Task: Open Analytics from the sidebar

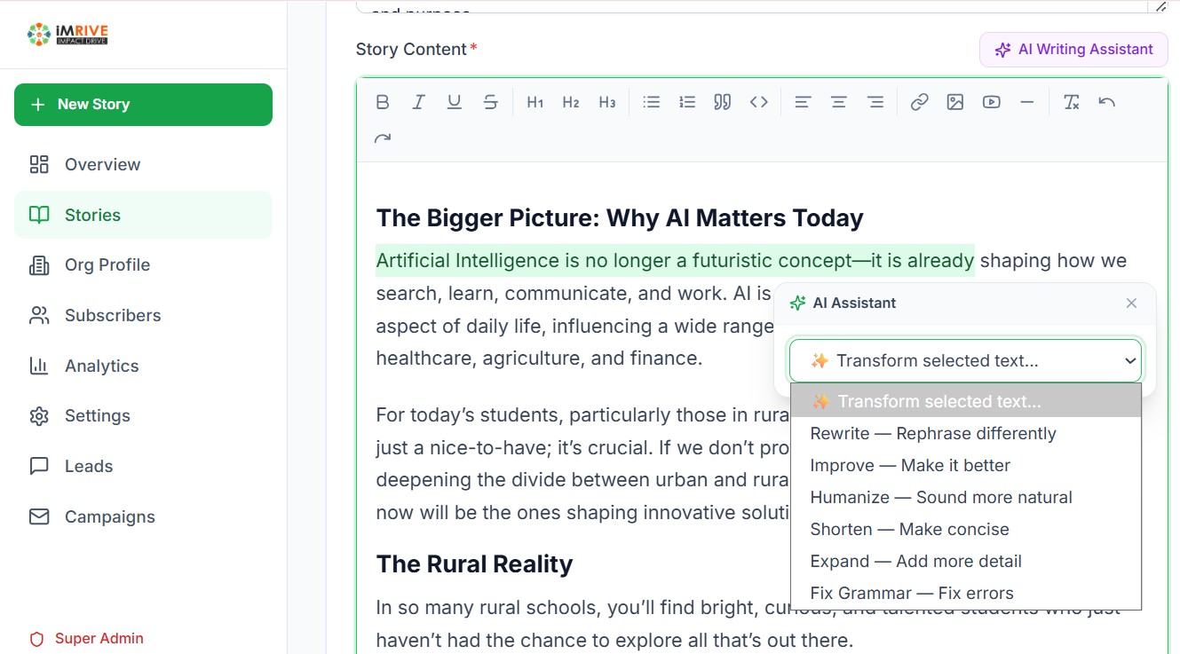Action: [x=101, y=366]
